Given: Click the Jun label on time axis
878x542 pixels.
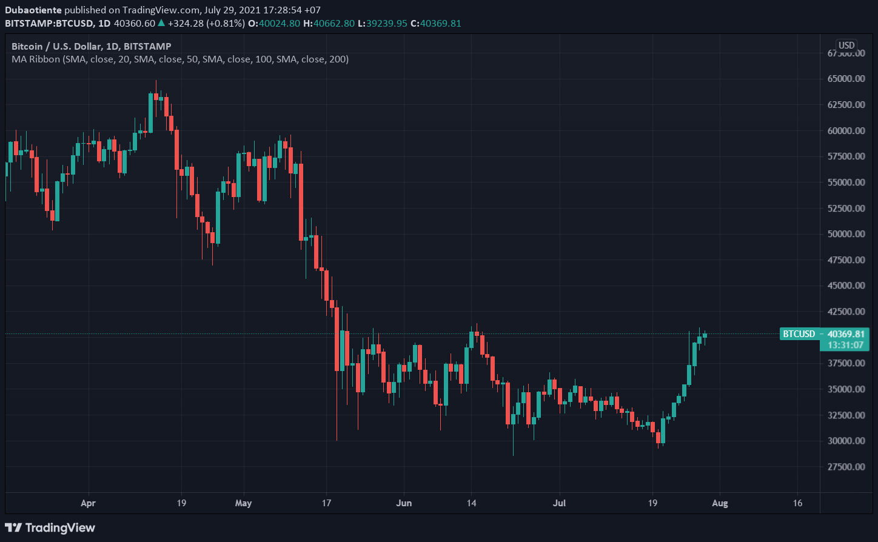Looking at the screenshot, I should click(403, 503).
